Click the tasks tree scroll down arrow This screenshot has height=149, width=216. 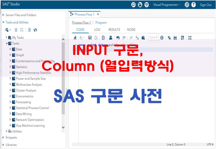pyautogui.click(x=63, y=127)
